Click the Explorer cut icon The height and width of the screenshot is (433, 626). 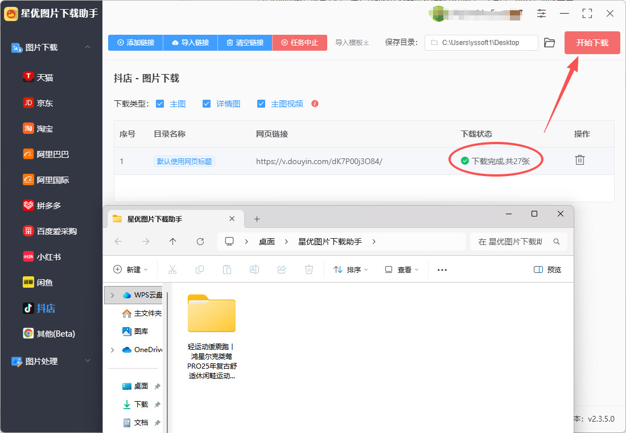[x=172, y=269]
